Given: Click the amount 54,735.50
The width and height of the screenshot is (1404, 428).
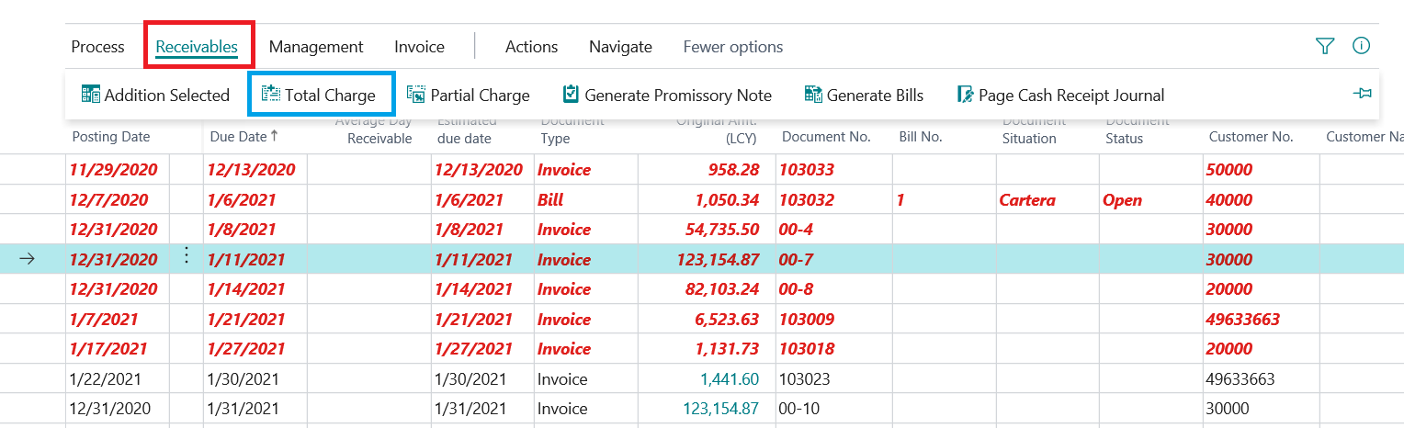Looking at the screenshot, I should coord(721,230).
